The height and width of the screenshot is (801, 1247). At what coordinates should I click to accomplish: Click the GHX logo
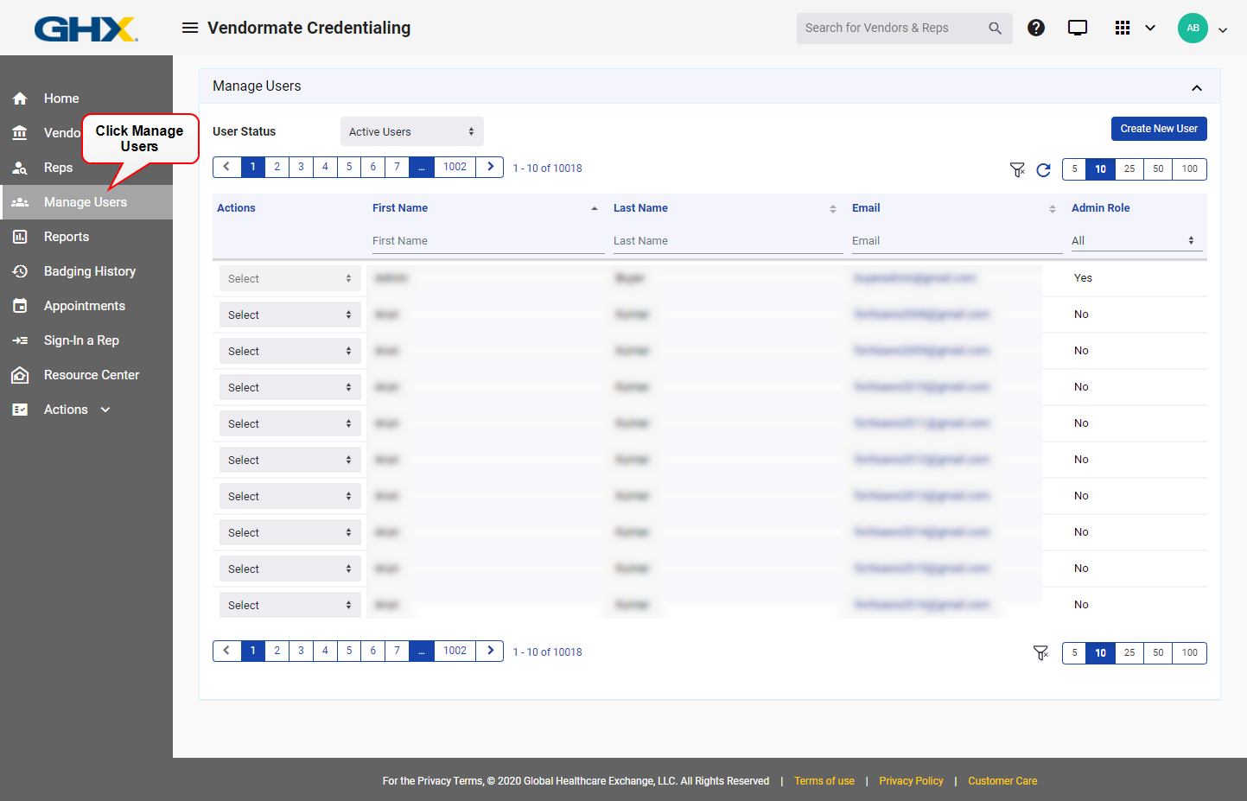point(86,29)
